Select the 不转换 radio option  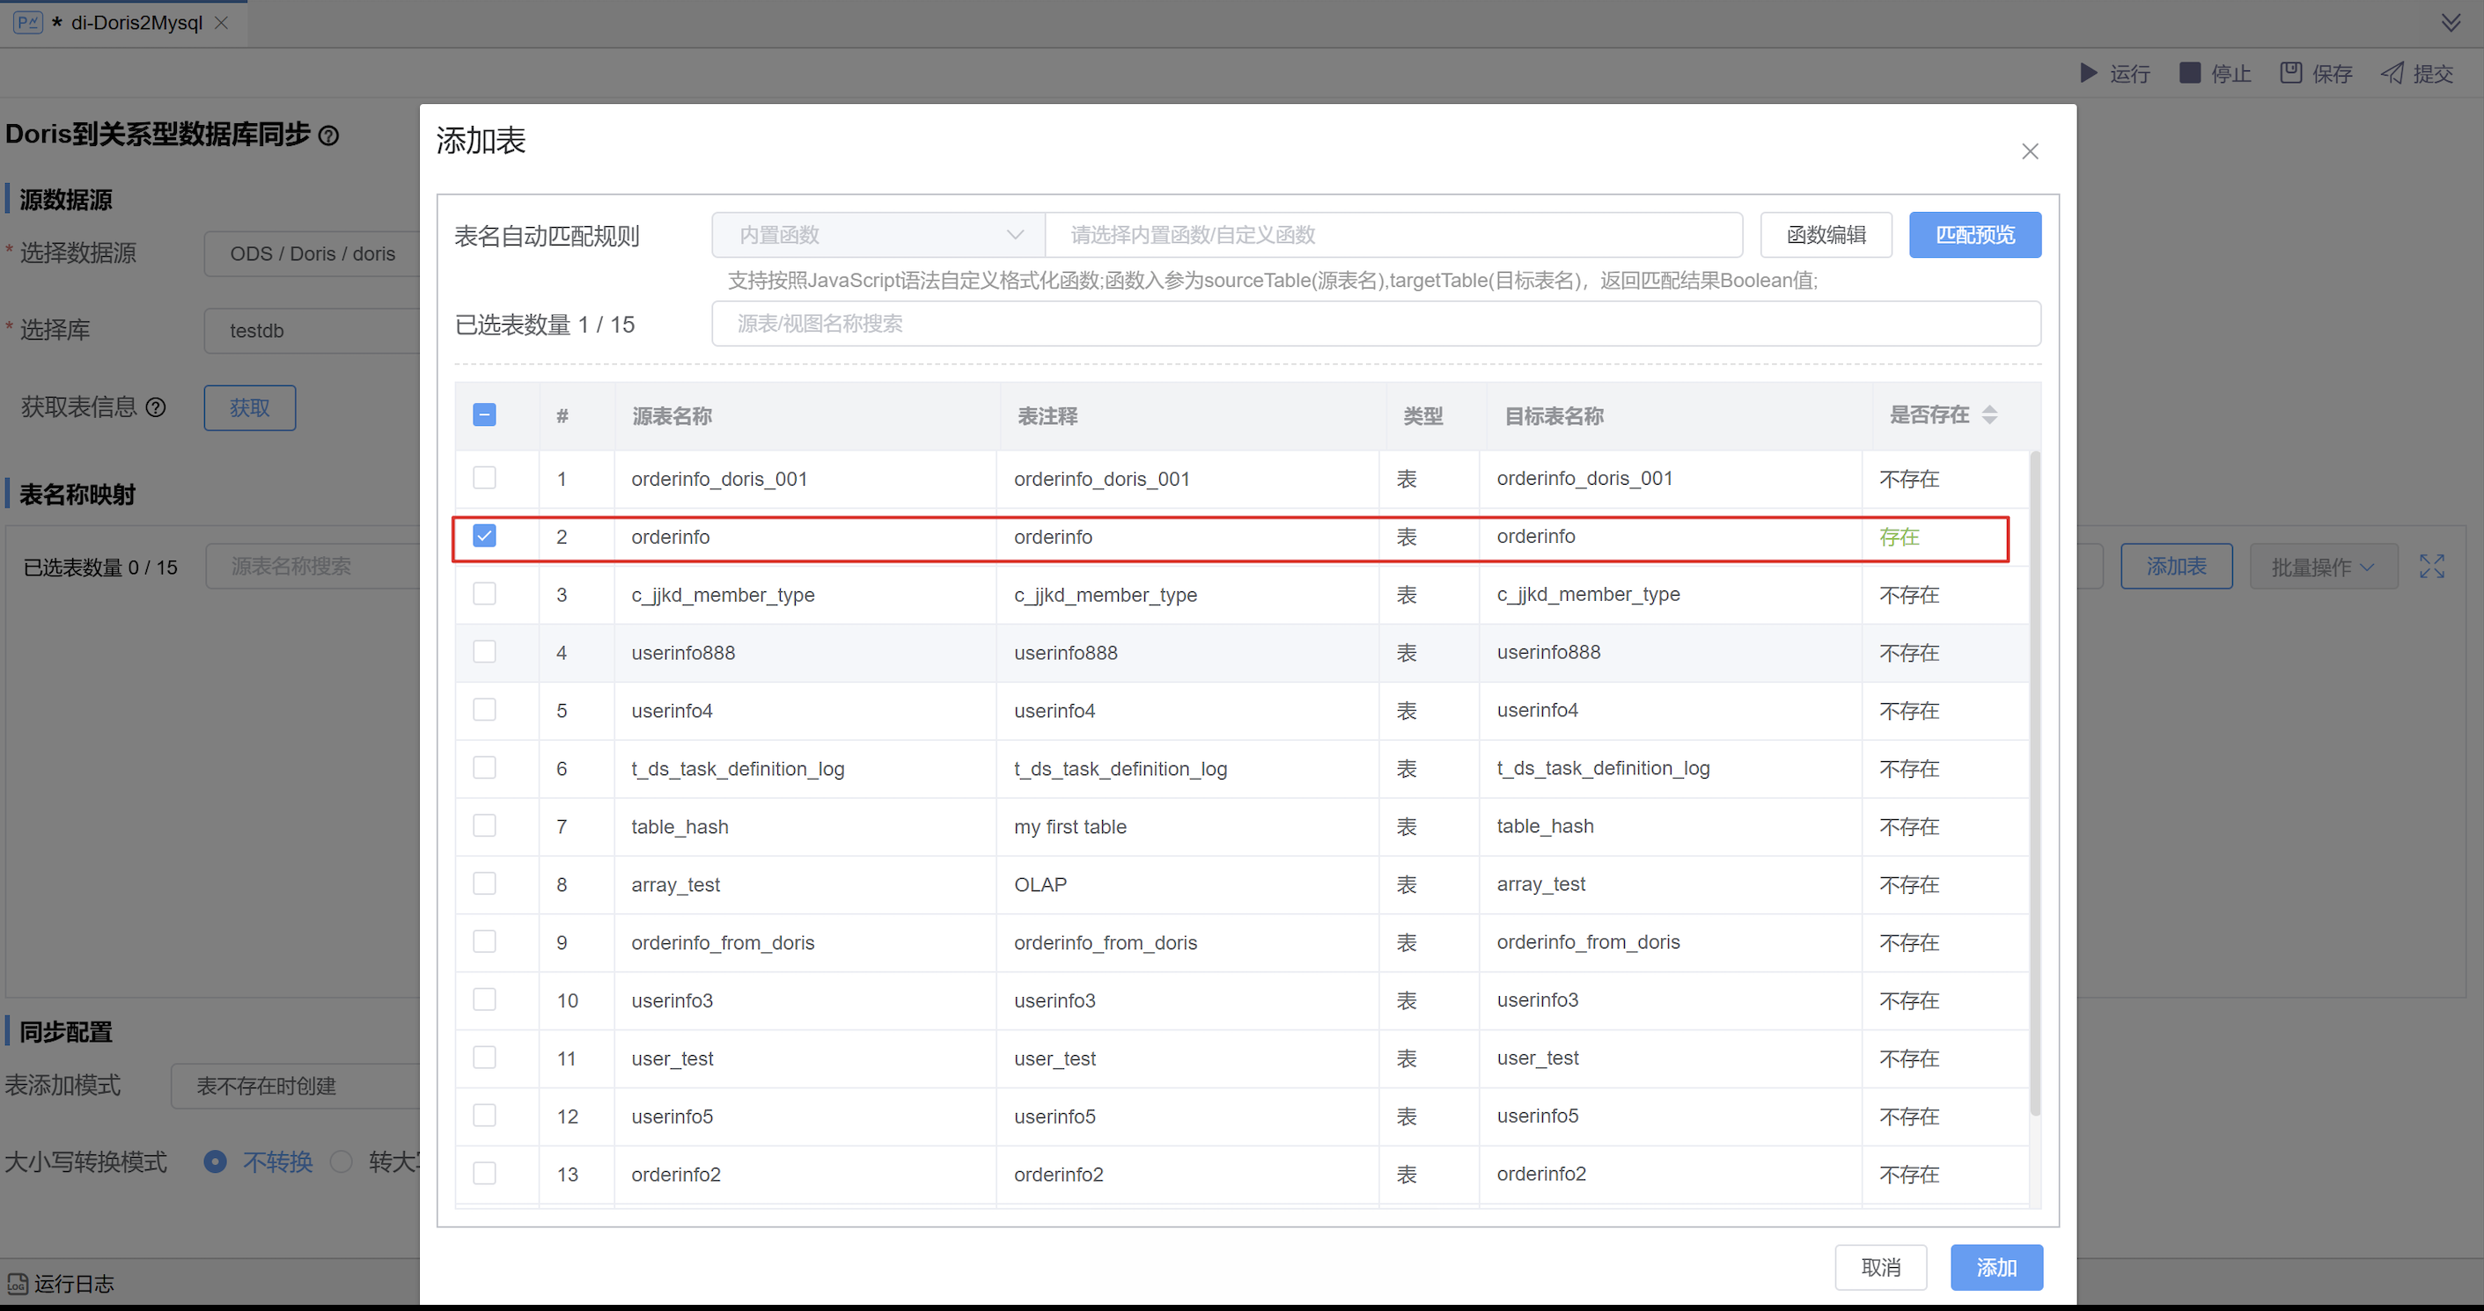(215, 1161)
